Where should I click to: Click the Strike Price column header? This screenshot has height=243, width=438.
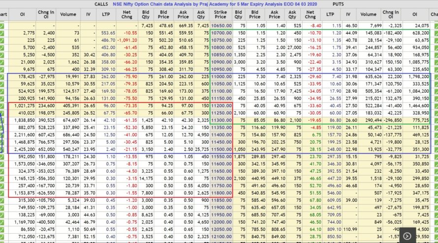point(220,15)
